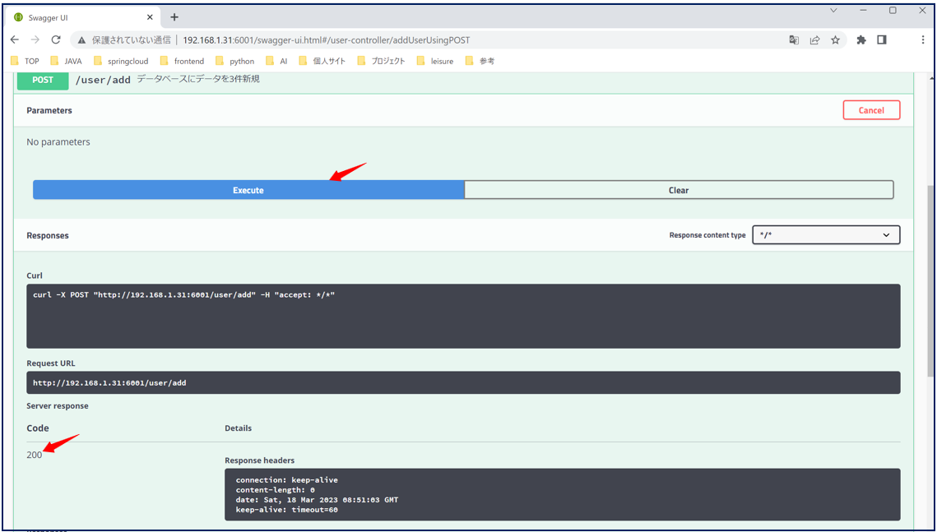Click the browser back arrow
Screen dimensions: 937x532
pyautogui.click(x=16, y=40)
